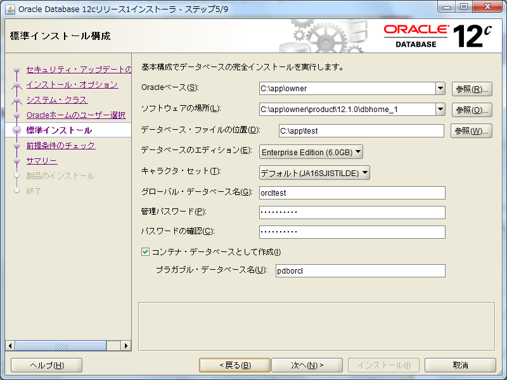Expand the データベースのエディション dropdown
Screen dimensions: 507x380
[311, 152]
